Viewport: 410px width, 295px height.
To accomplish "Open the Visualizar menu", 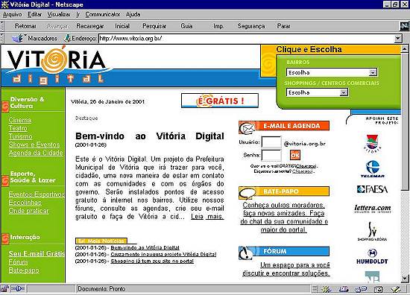I will (59, 14).
